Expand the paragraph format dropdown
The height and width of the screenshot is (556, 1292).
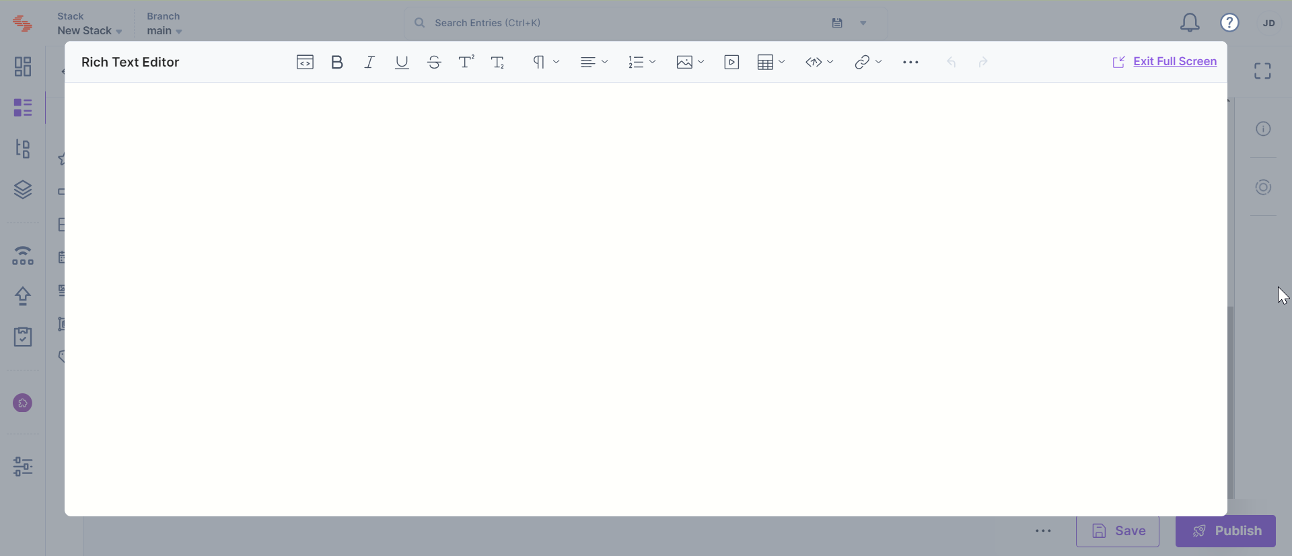pyautogui.click(x=546, y=63)
